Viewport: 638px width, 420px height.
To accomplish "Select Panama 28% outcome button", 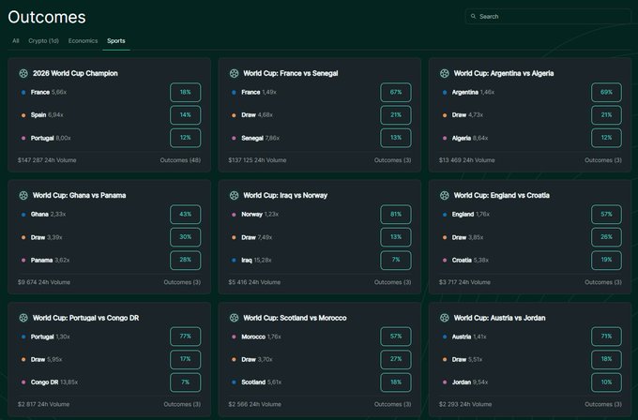I will pyautogui.click(x=185, y=260).
